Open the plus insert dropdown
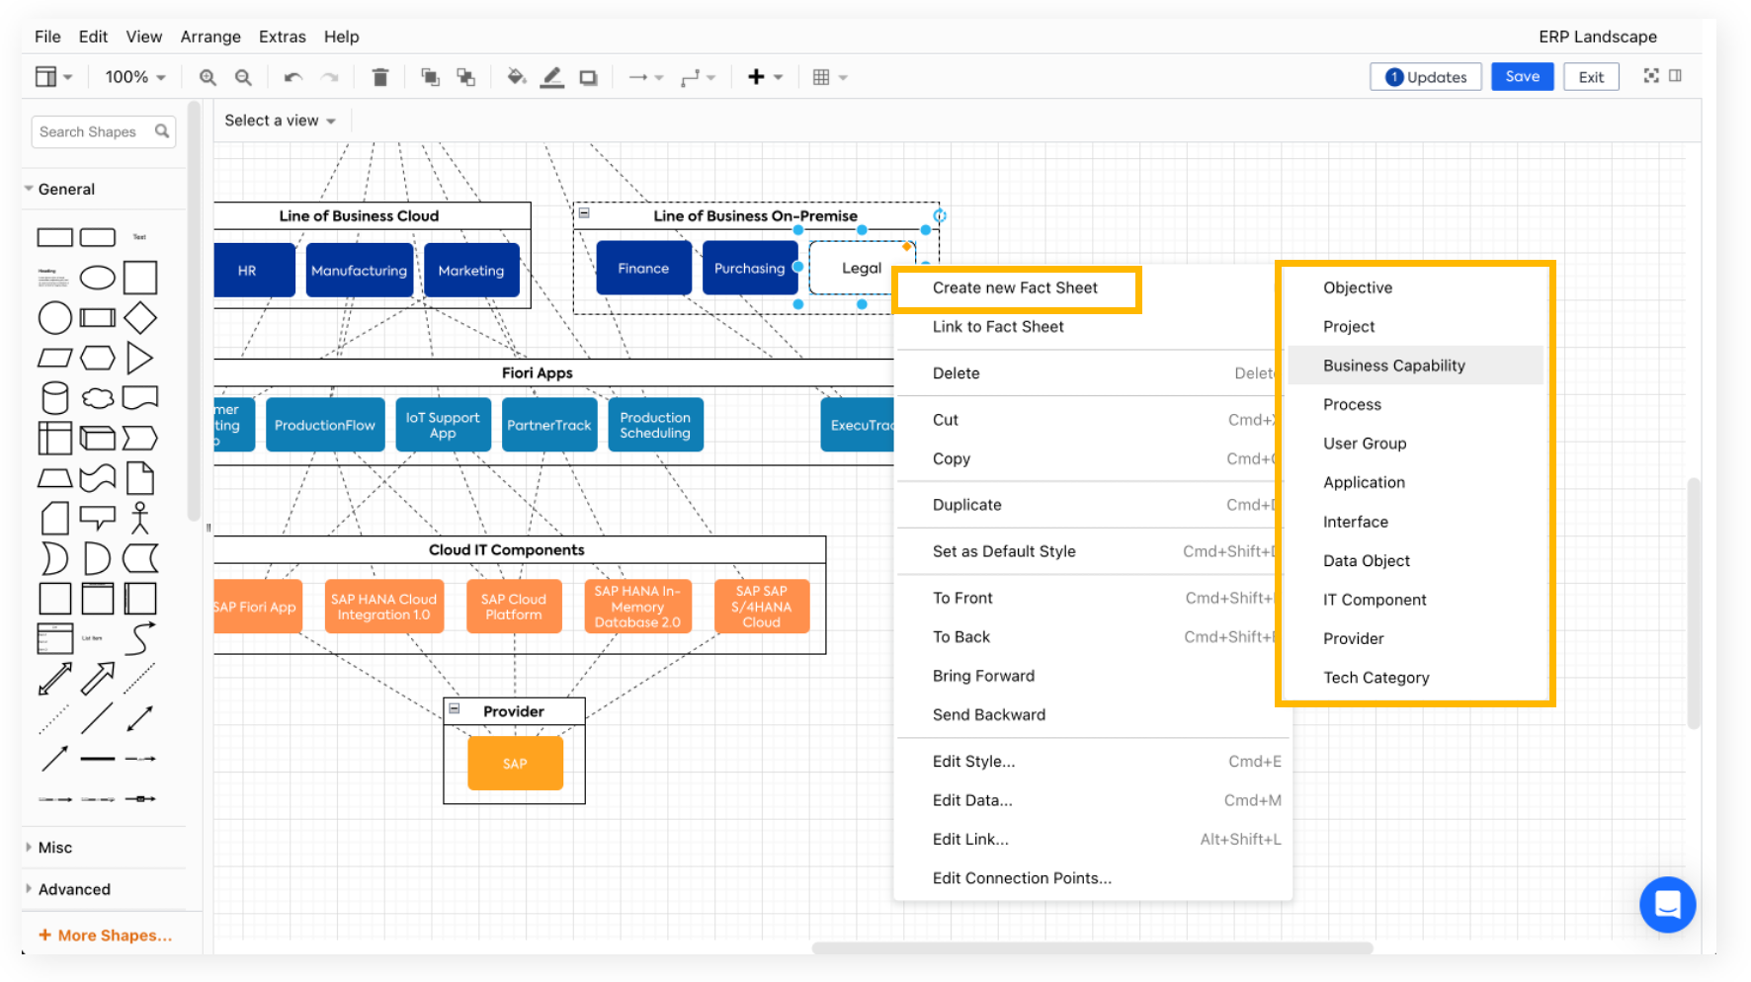 coord(765,77)
